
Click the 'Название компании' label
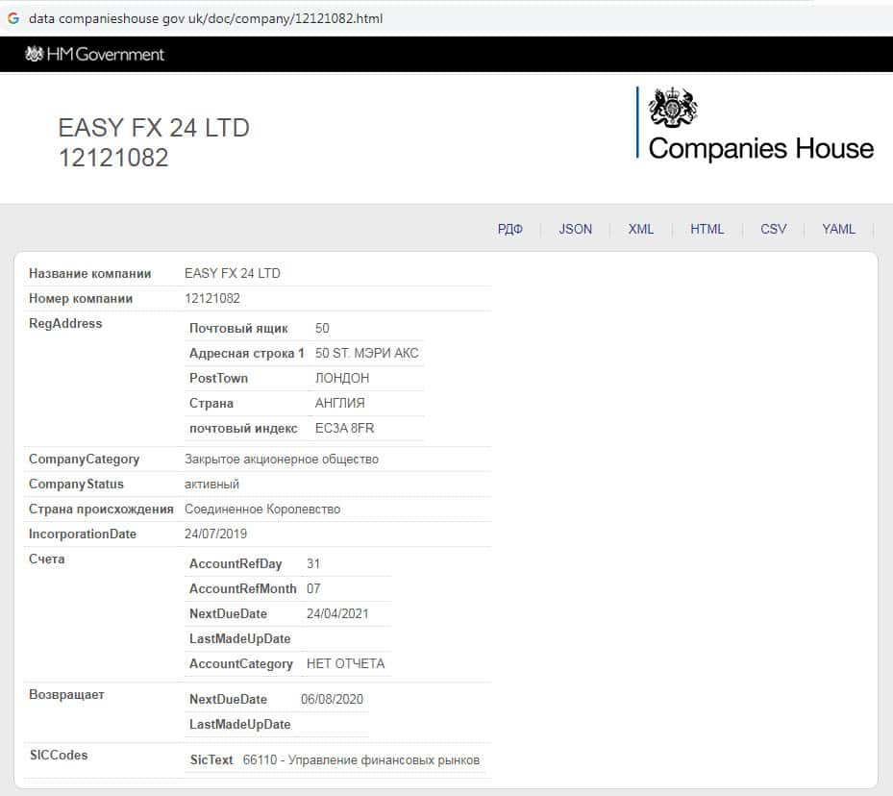tap(90, 273)
